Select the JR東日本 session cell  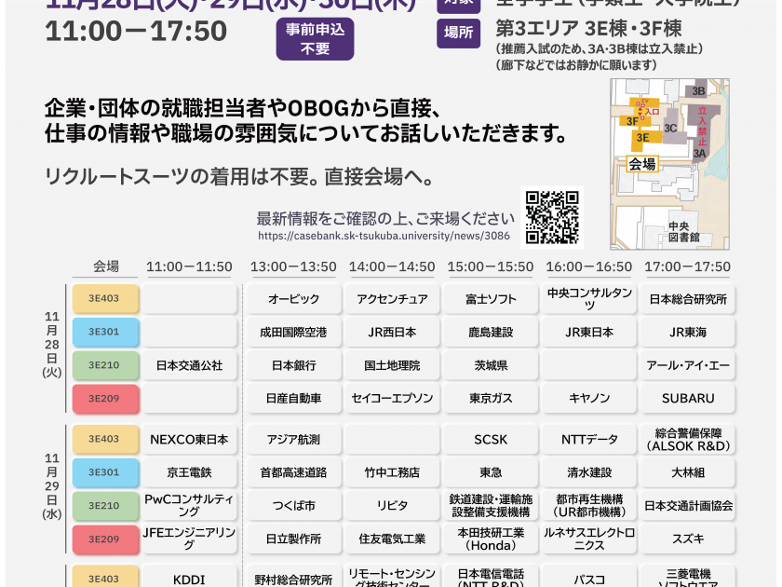[589, 332]
